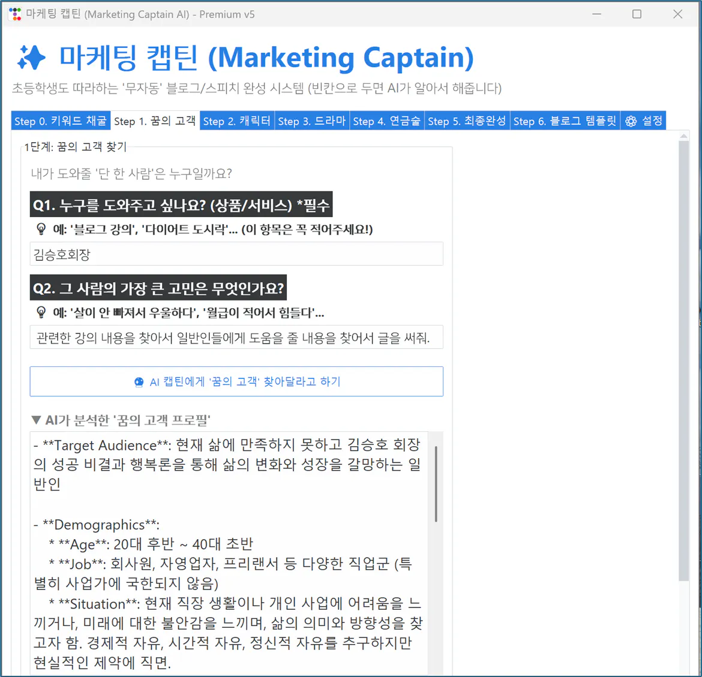702x677 pixels.
Task: Switch to the Step 0. 키워드 채굴 tab
Action: [60, 121]
